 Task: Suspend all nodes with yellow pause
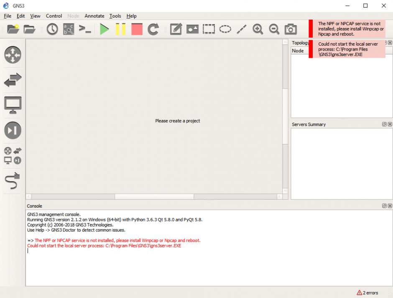120,29
